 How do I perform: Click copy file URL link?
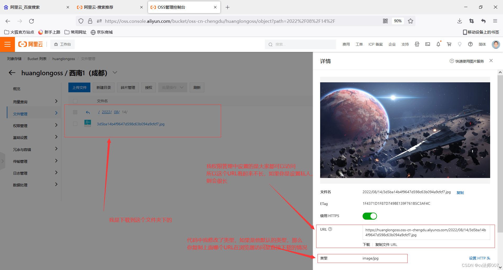point(386,245)
